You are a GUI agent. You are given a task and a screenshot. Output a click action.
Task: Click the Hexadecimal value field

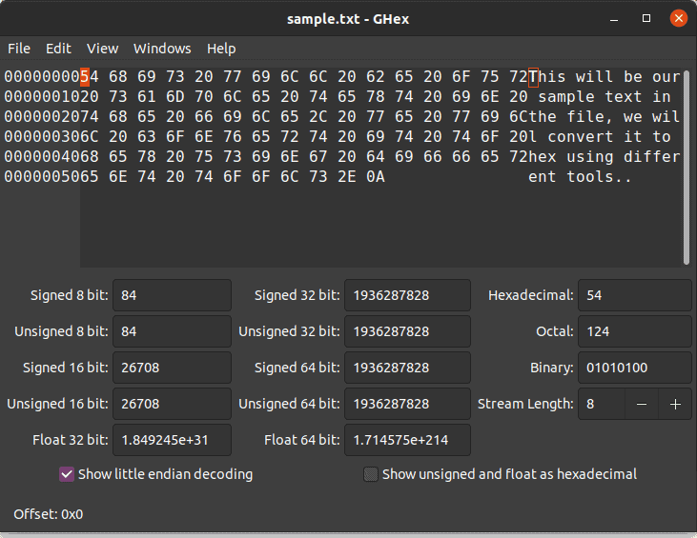(634, 295)
